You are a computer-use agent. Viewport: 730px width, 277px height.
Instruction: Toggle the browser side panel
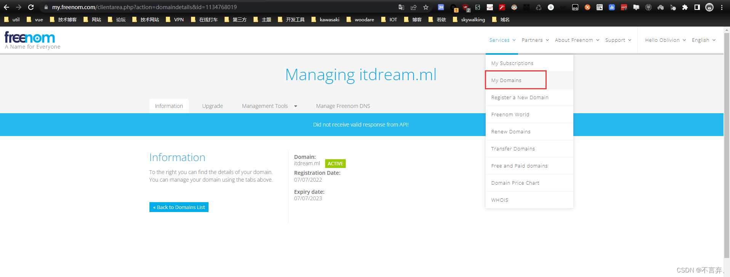tap(697, 7)
